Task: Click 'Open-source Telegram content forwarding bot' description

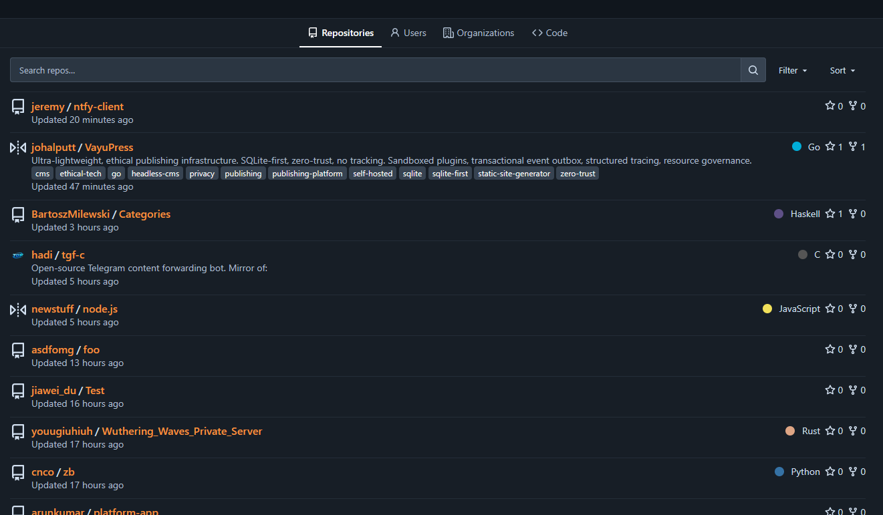Action: [150, 268]
